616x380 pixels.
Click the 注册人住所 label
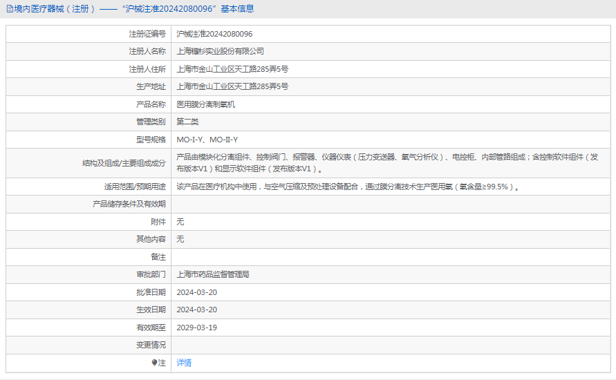(147, 70)
